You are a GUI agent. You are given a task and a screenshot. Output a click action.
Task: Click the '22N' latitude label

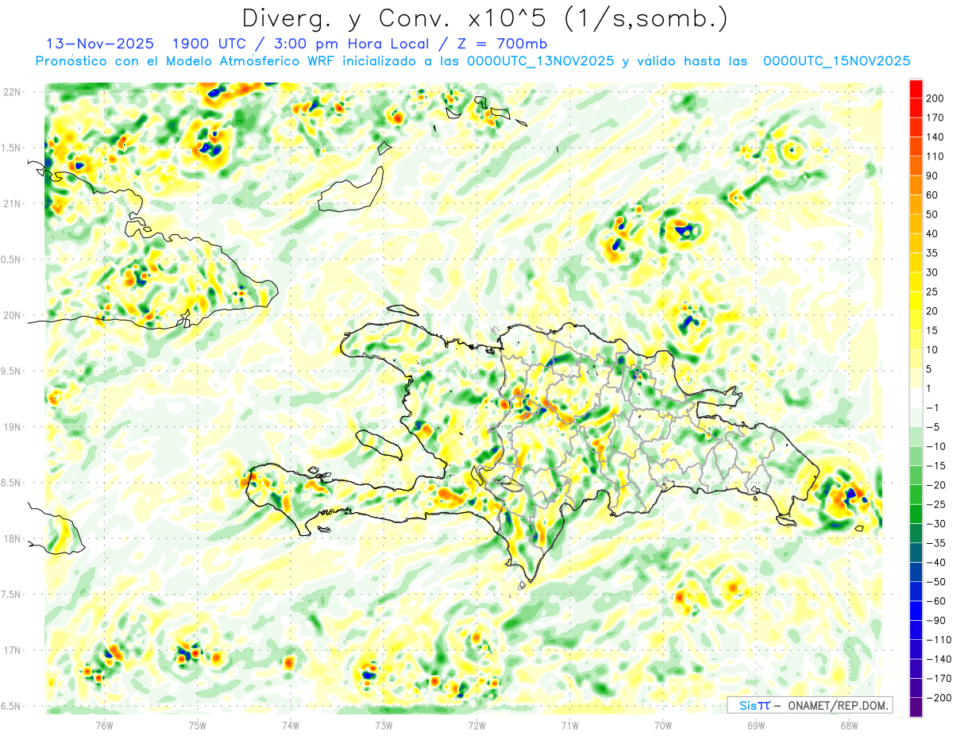tap(13, 91)
